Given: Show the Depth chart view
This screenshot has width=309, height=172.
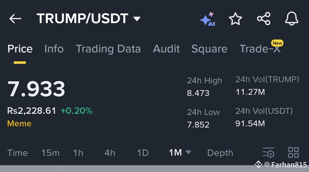Looking at the screenshot, I should (220, 153).
